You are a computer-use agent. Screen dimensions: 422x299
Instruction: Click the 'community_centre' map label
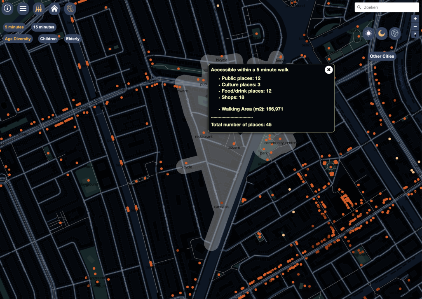point(280,143)
